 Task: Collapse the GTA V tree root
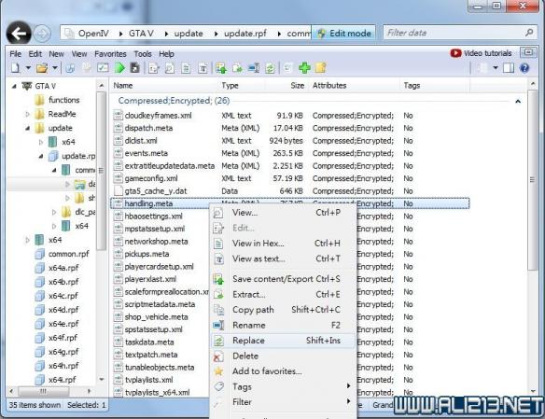14,86
